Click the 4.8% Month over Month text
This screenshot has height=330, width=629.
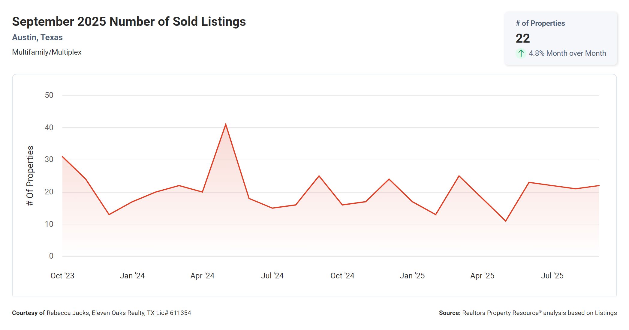pyautogui.click(x=567, y=53)
